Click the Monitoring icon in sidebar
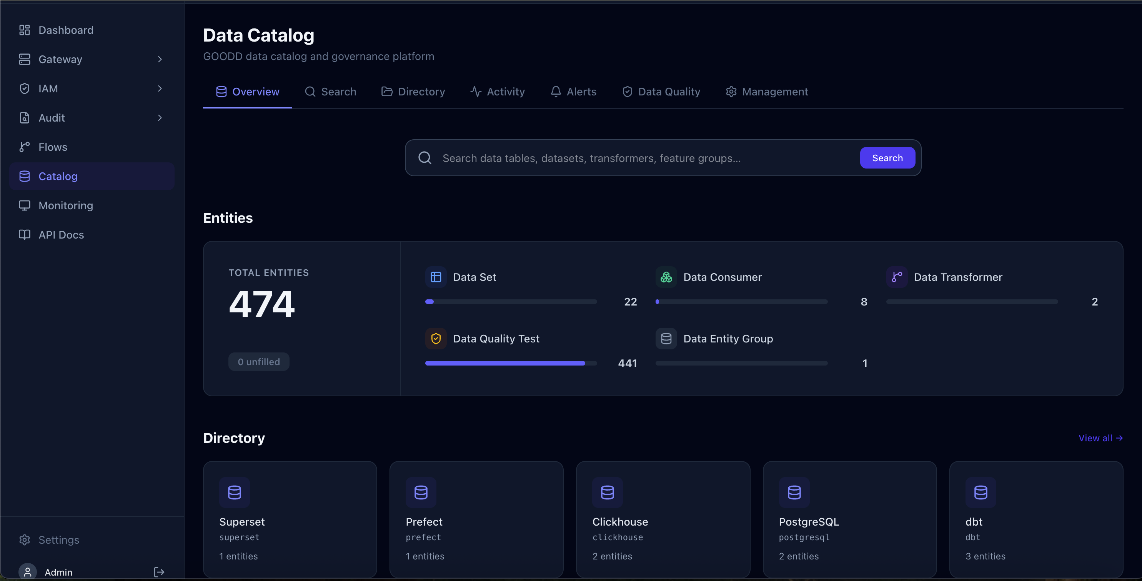This screenshot has width=1142, height=581. click(24, 205)
